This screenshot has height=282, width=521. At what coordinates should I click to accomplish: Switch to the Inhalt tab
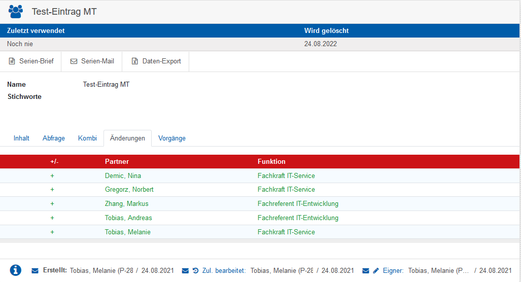pyautogui.click(x=21, y=138)
